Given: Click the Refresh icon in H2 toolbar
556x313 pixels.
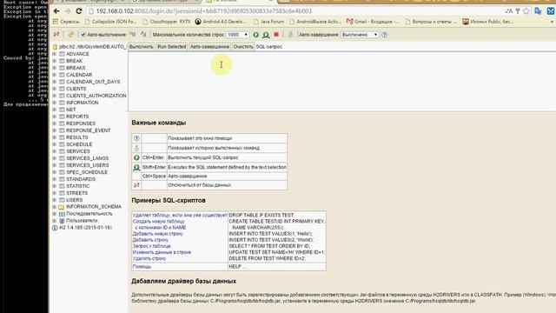Looking at the screenshot, I should pos(71,35).
